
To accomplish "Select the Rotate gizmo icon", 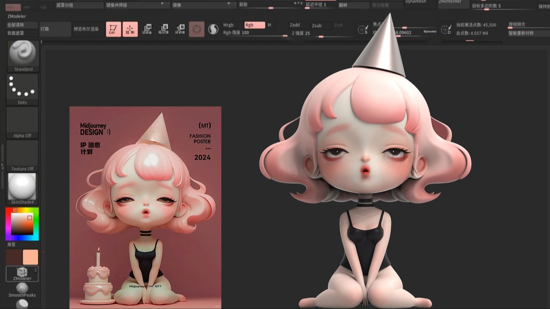I will point(180,29).
